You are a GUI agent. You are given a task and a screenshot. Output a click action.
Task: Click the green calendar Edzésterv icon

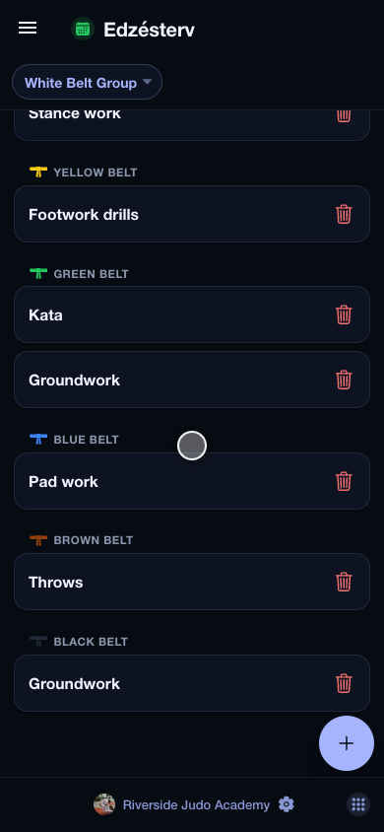tap(83, 29)
